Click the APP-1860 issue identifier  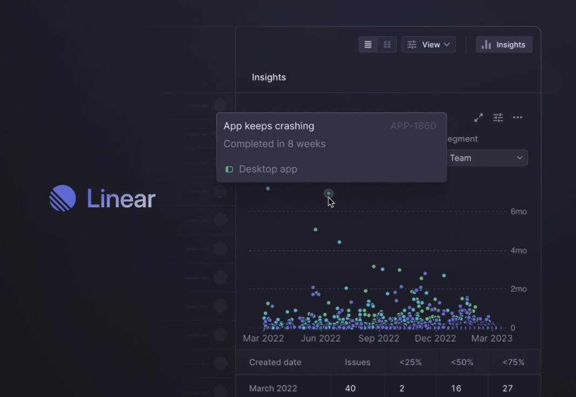point(413,126)
